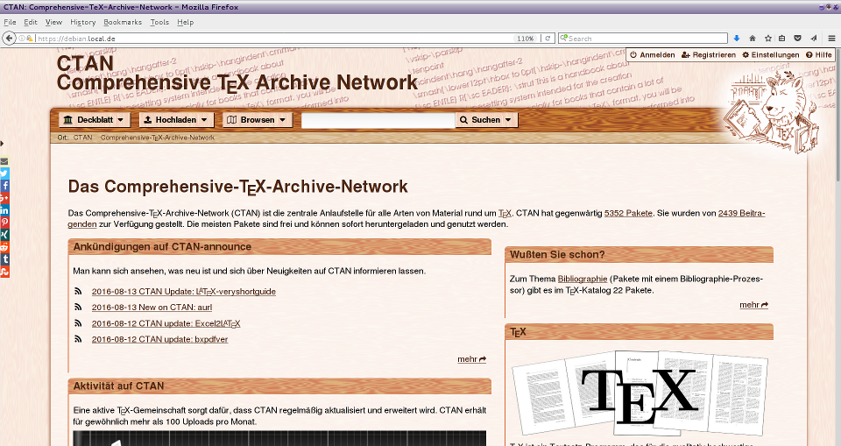Click the Anmelden login link

(x=652, y=54)
